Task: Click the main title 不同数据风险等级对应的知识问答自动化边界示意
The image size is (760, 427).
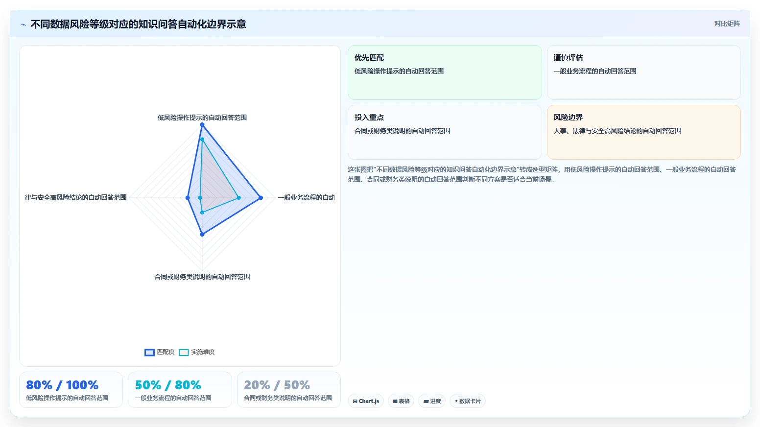Action: (x=139, y=24)
